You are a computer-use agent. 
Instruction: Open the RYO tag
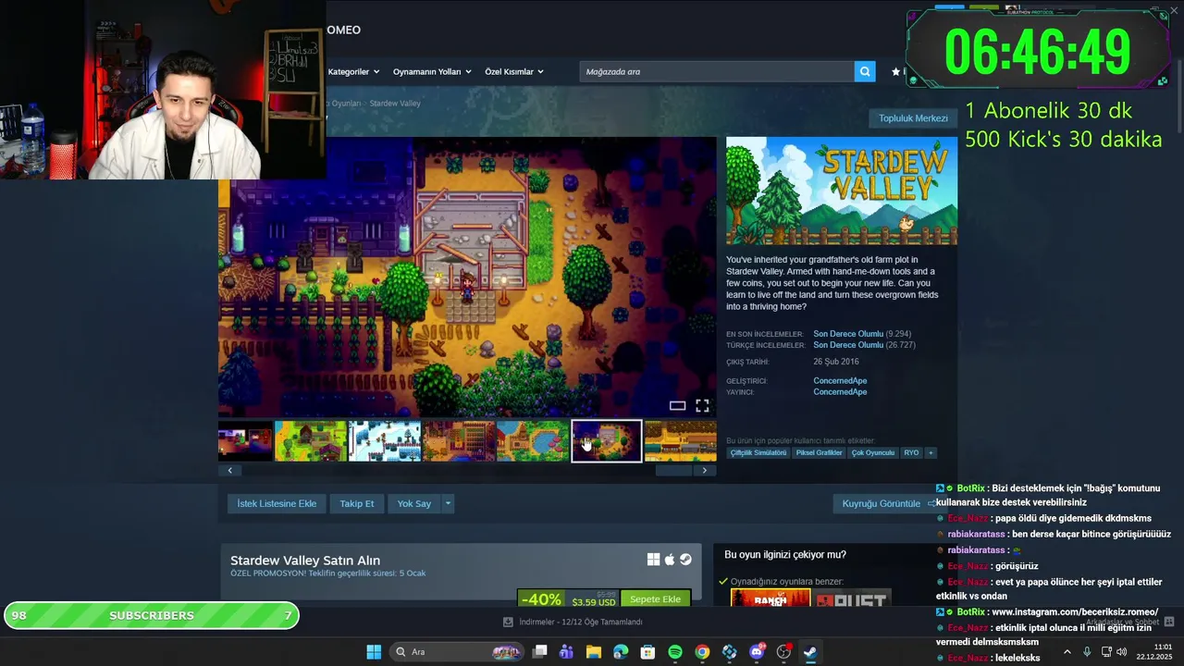[x=911, y=453]
